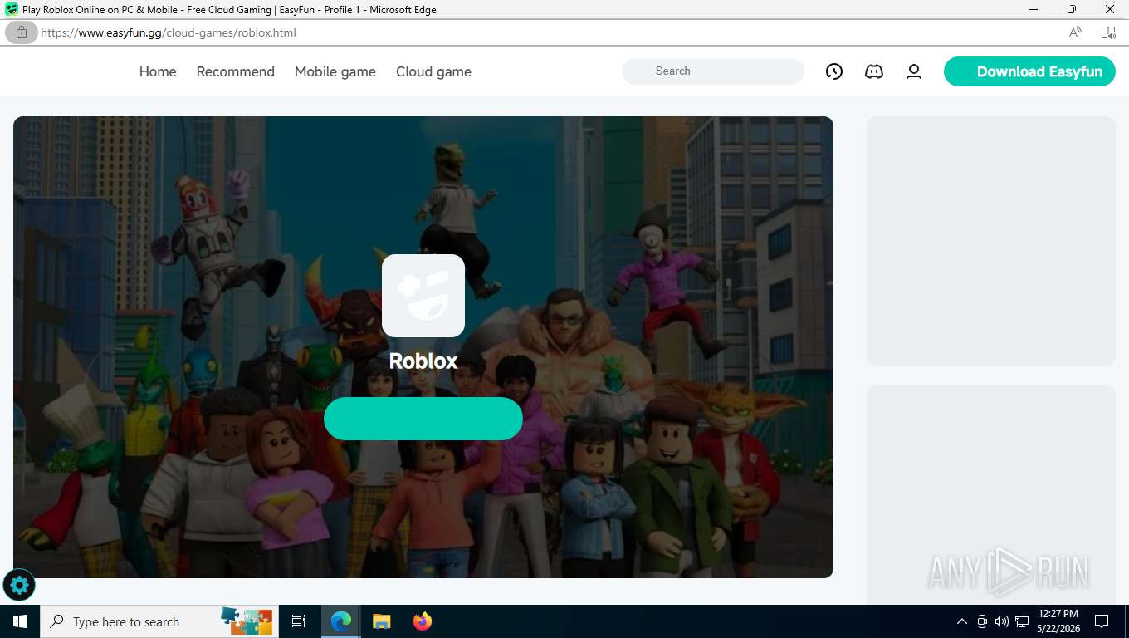Open the user account profile icon
1129x638 pixels.
pos(914,71)
